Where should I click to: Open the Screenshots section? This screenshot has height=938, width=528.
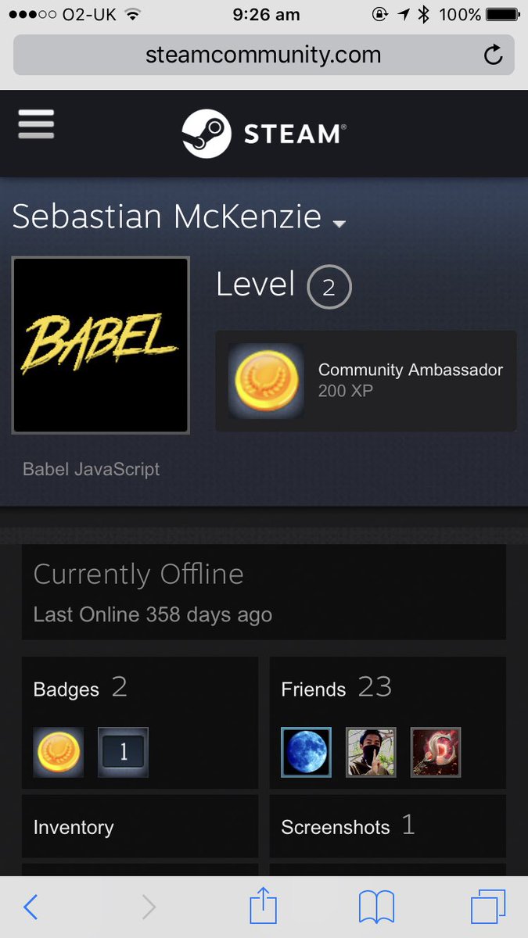(x=388, y=827)
